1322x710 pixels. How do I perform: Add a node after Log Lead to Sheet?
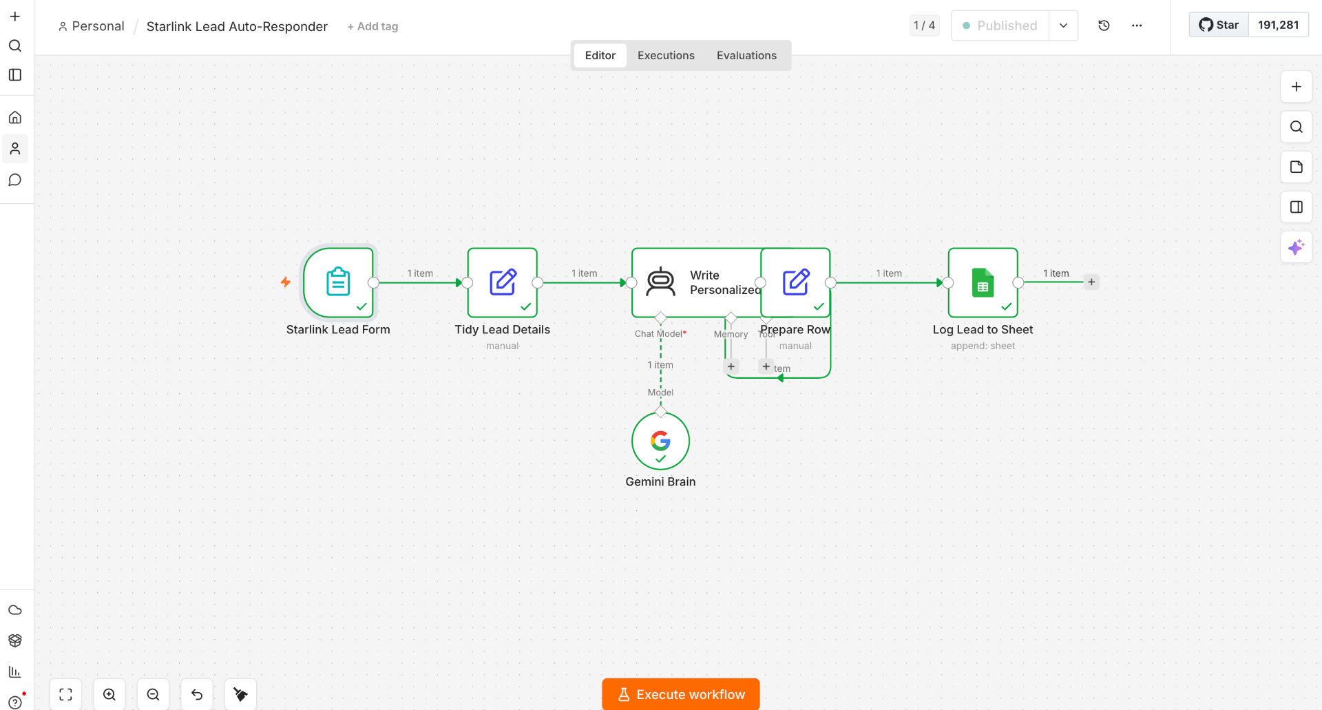[1091, 282]
